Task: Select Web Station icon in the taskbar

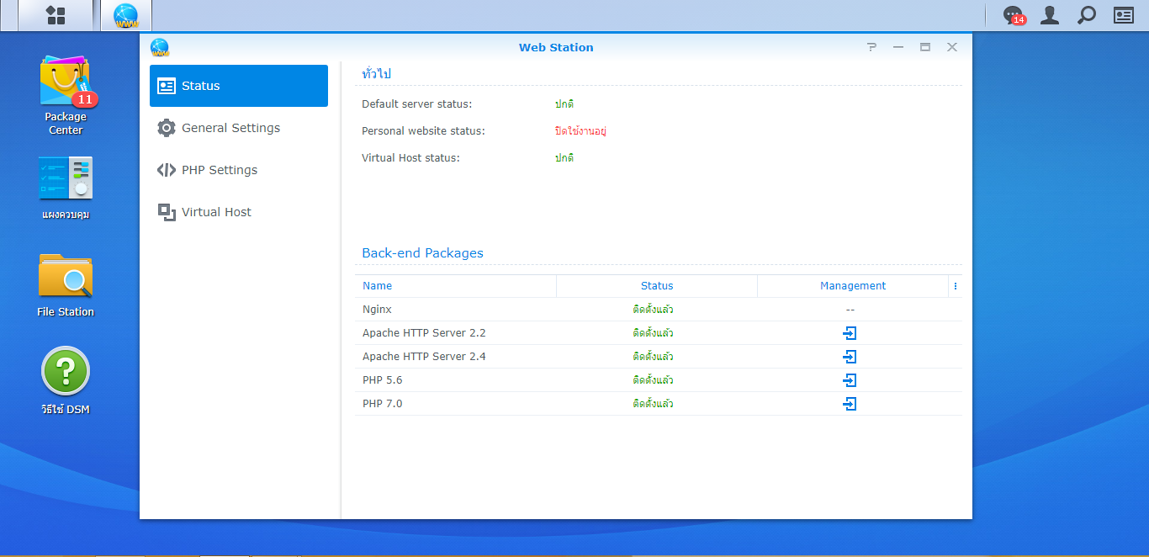Action: 126,15
